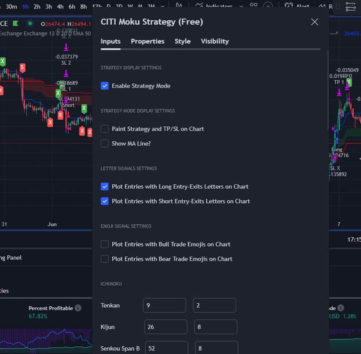361x354 pixels.
Task: Click the Short entry label on chart
Action: [x=68, y=105]
